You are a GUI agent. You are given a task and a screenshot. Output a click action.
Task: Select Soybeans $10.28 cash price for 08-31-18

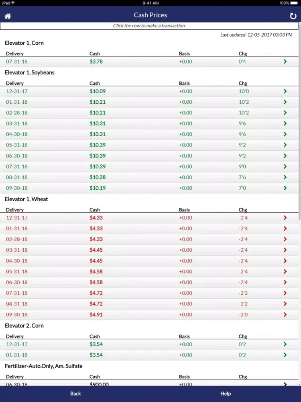(x=98, y=177)
